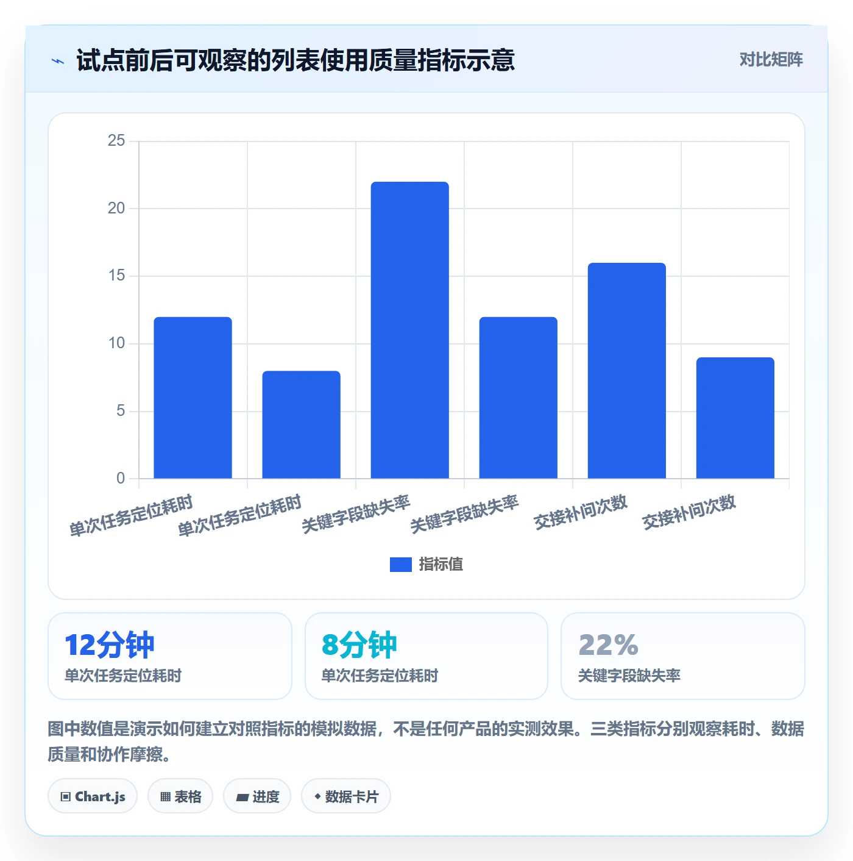Image resolution: width=853 pixels, height=861 pixels.
Task: Click the 12分钟 metric card
Action: 170,656
